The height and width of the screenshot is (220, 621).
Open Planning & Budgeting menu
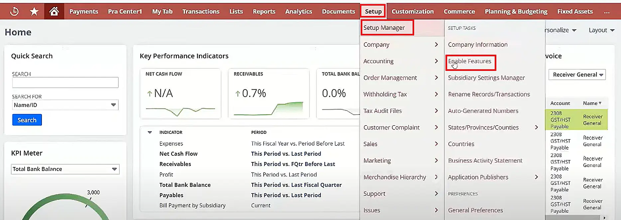pyautogui.click(x=516, y=12)
